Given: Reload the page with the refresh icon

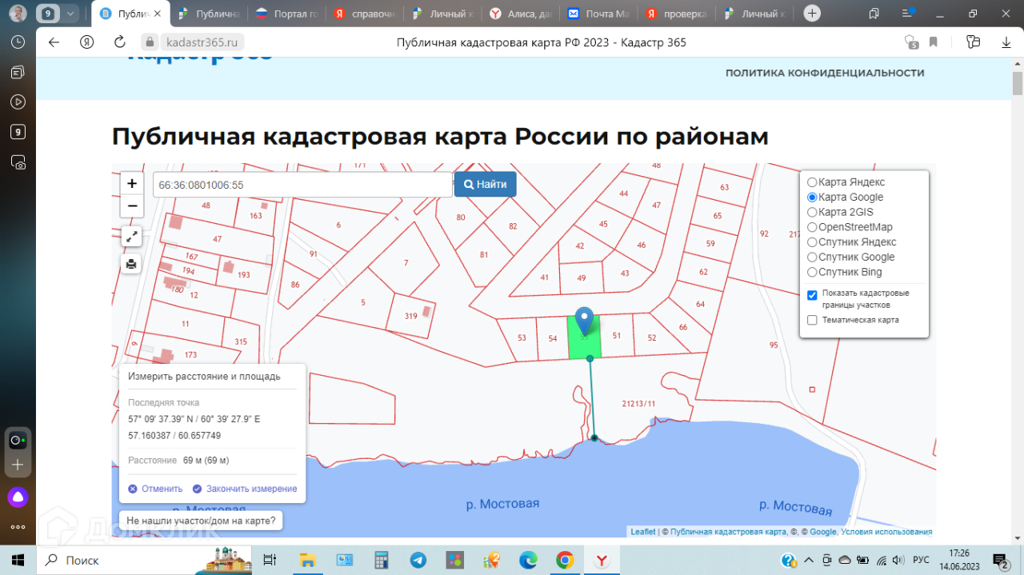Looking at the screenshot, I should point(120,42).
